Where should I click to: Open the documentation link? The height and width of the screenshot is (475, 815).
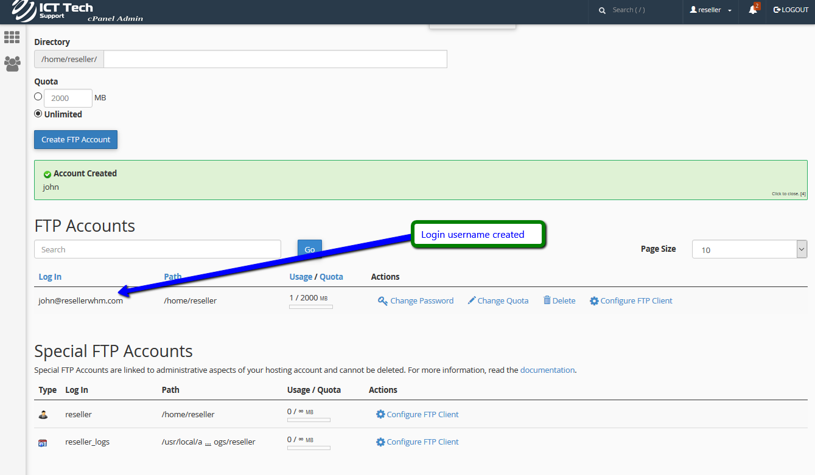547,370
